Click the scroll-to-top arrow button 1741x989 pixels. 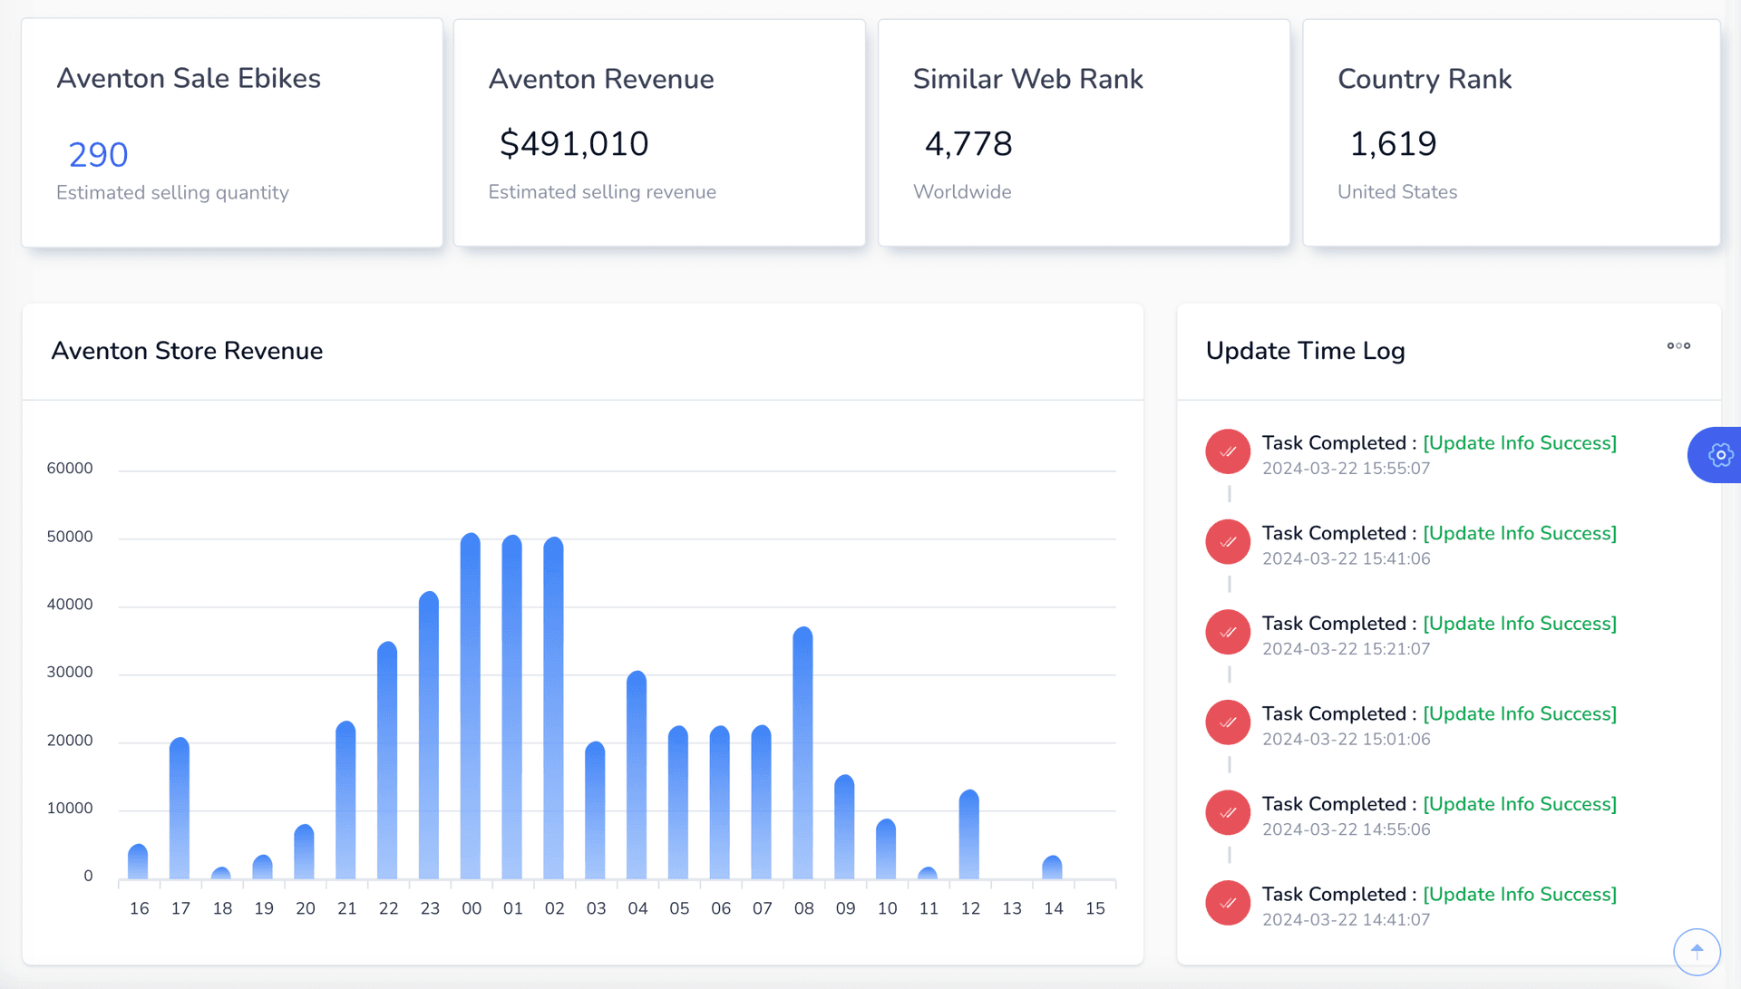click(1697, 951)
